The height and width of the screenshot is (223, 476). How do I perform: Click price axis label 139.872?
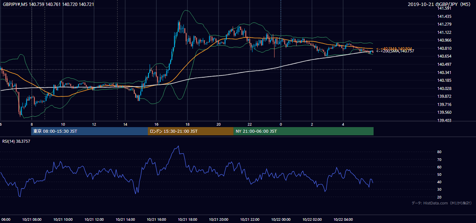[444, 96]
